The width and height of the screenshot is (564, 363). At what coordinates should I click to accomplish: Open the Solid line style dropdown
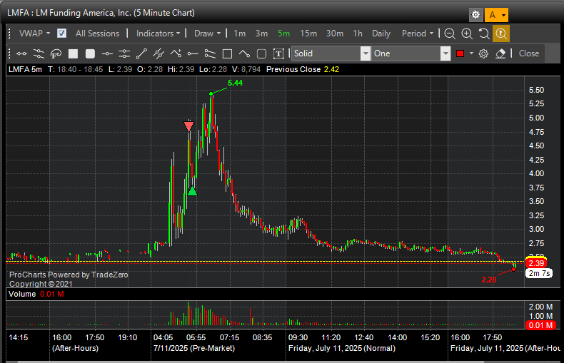(x=331, y=53)
